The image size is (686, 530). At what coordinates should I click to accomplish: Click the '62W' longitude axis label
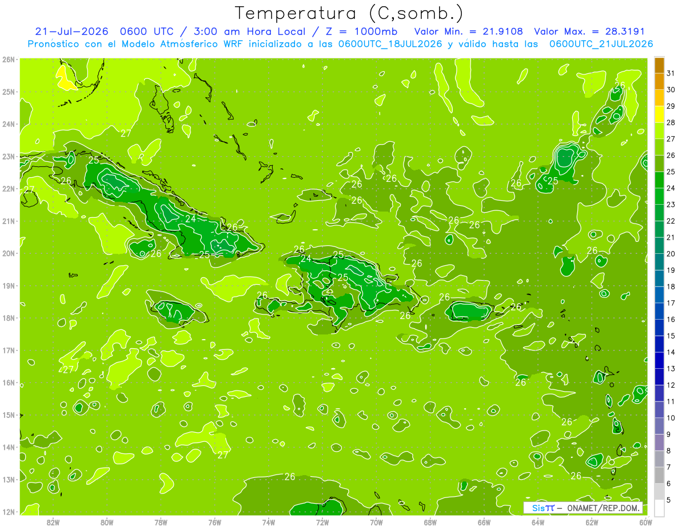click(x=592, y=522)
